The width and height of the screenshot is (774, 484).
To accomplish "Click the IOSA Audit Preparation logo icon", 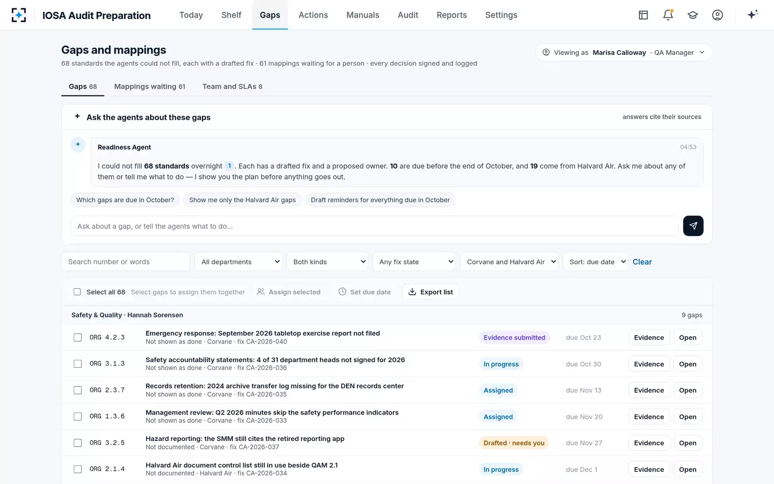I will [x=19, y=15].
